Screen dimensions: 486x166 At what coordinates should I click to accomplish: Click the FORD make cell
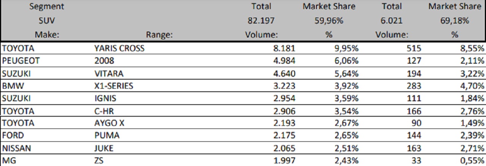14,136
